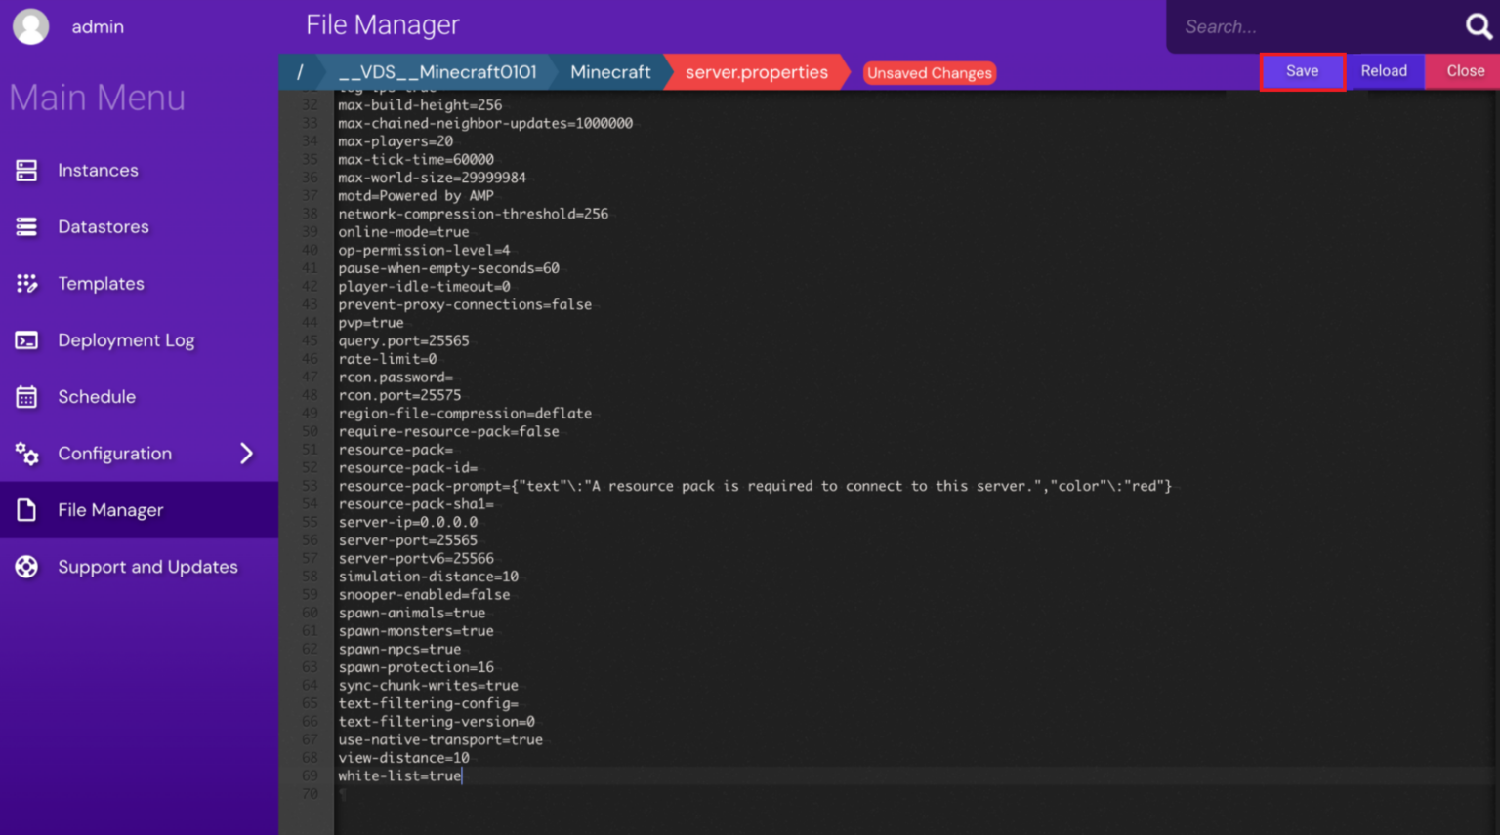Expand the Configuration submenu chevron
The width and height of the screenshot is (1500, 835).
pyautogui.click(x=246, y=453)
